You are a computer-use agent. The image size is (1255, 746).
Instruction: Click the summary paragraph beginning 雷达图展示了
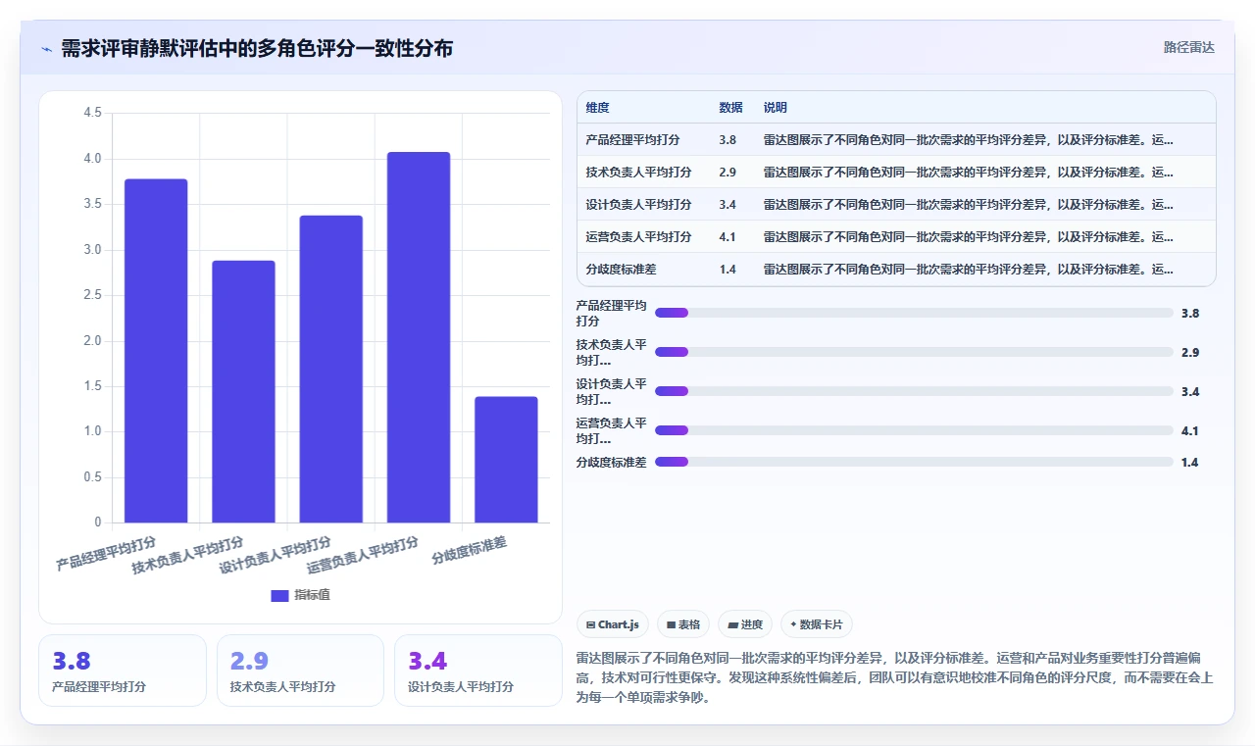[x=895, y=677]
